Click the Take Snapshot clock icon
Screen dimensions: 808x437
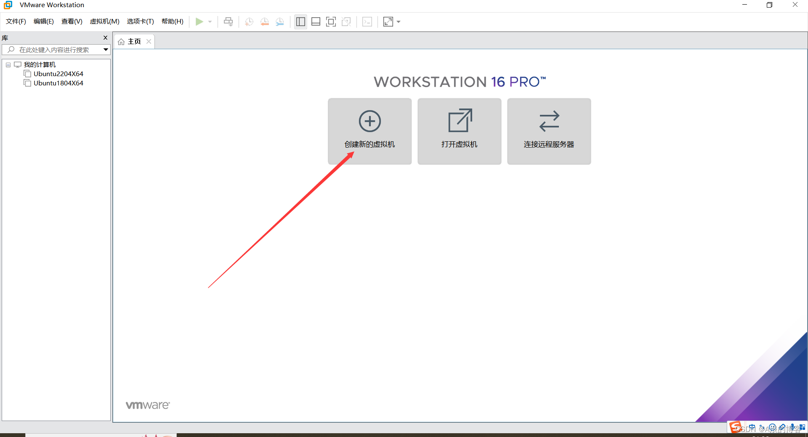pyautogui.click(x=249, y=21)
